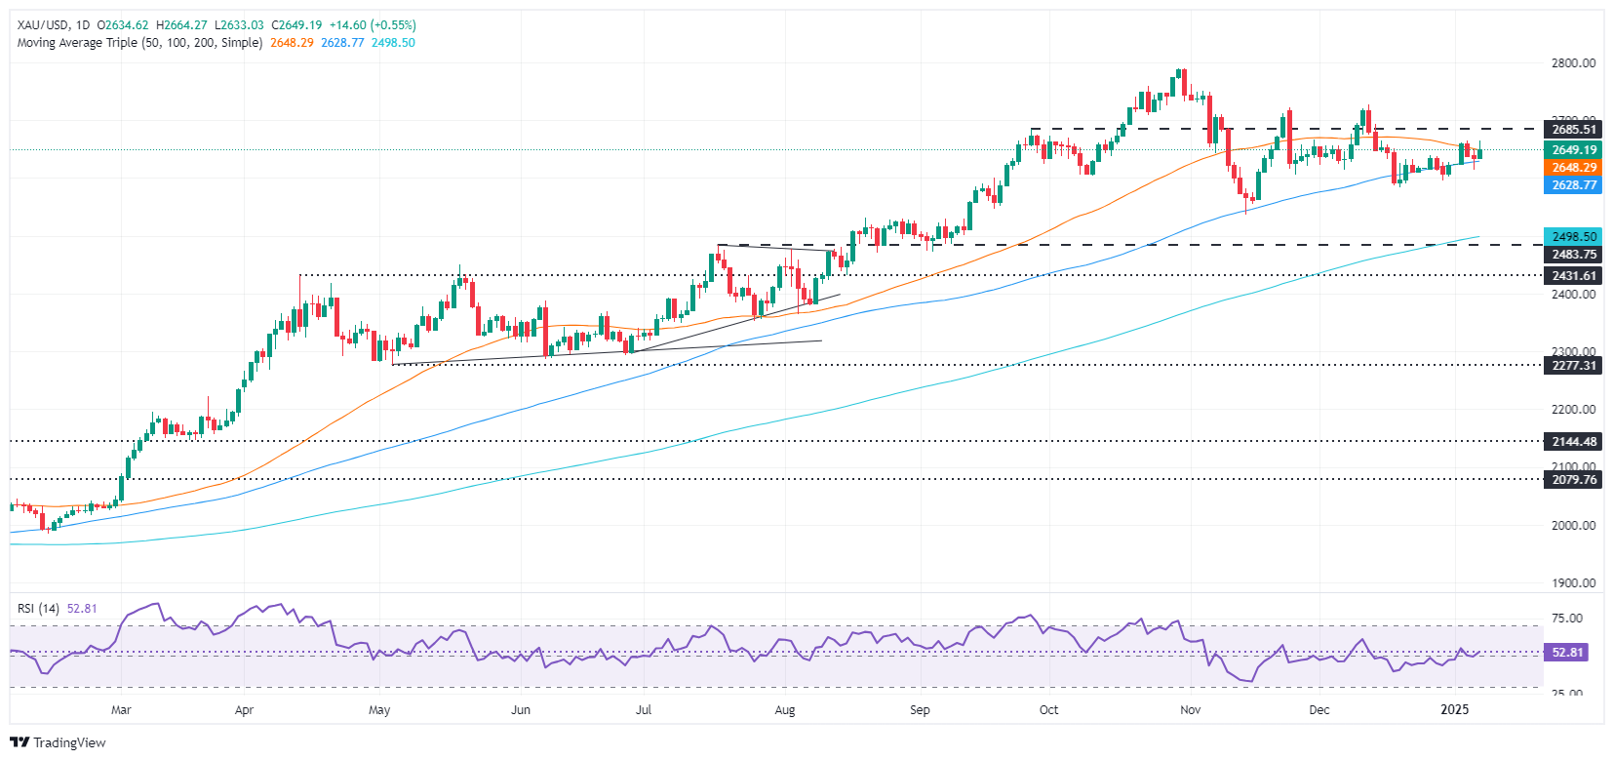This screenshot has height=760, width=1614.
Task: Select the 2025 label on time axis
Action: click(x=1454, y=710)
